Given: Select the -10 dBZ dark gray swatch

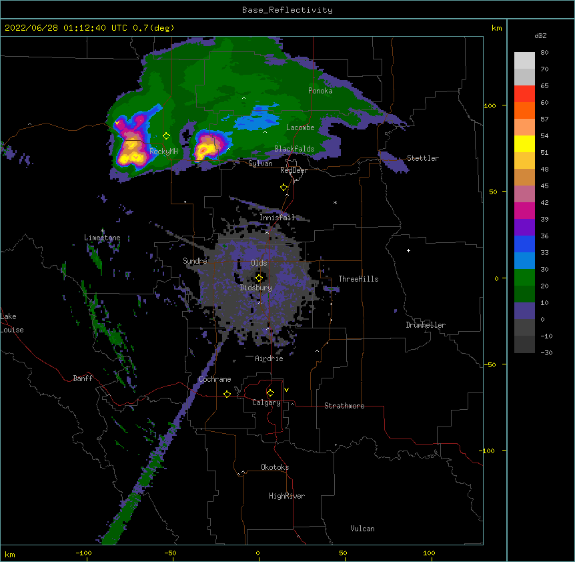Looking at the screenshot, I should click(x=524, y=344).
